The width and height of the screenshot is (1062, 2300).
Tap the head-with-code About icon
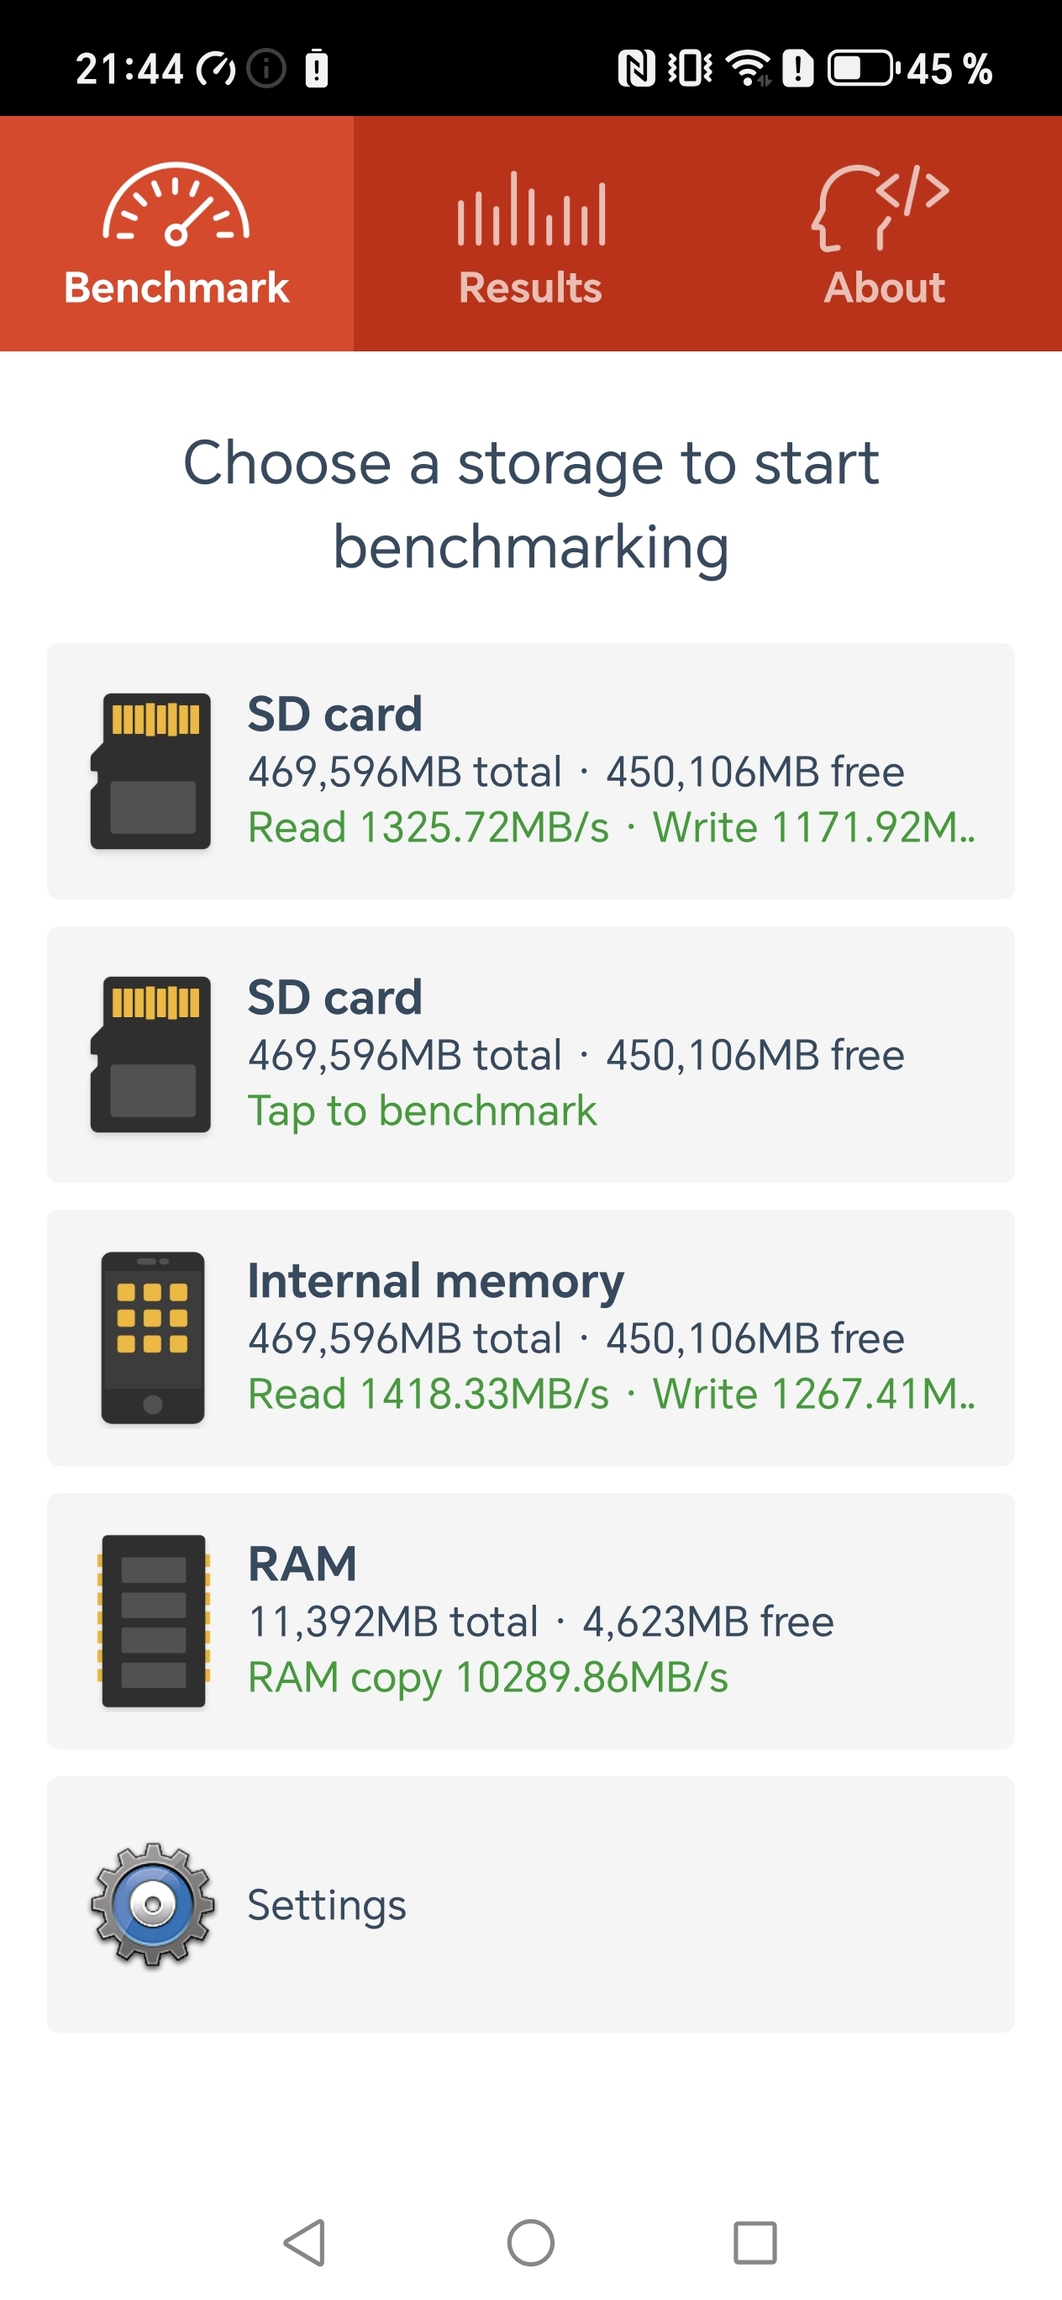(x=880, y=207)
